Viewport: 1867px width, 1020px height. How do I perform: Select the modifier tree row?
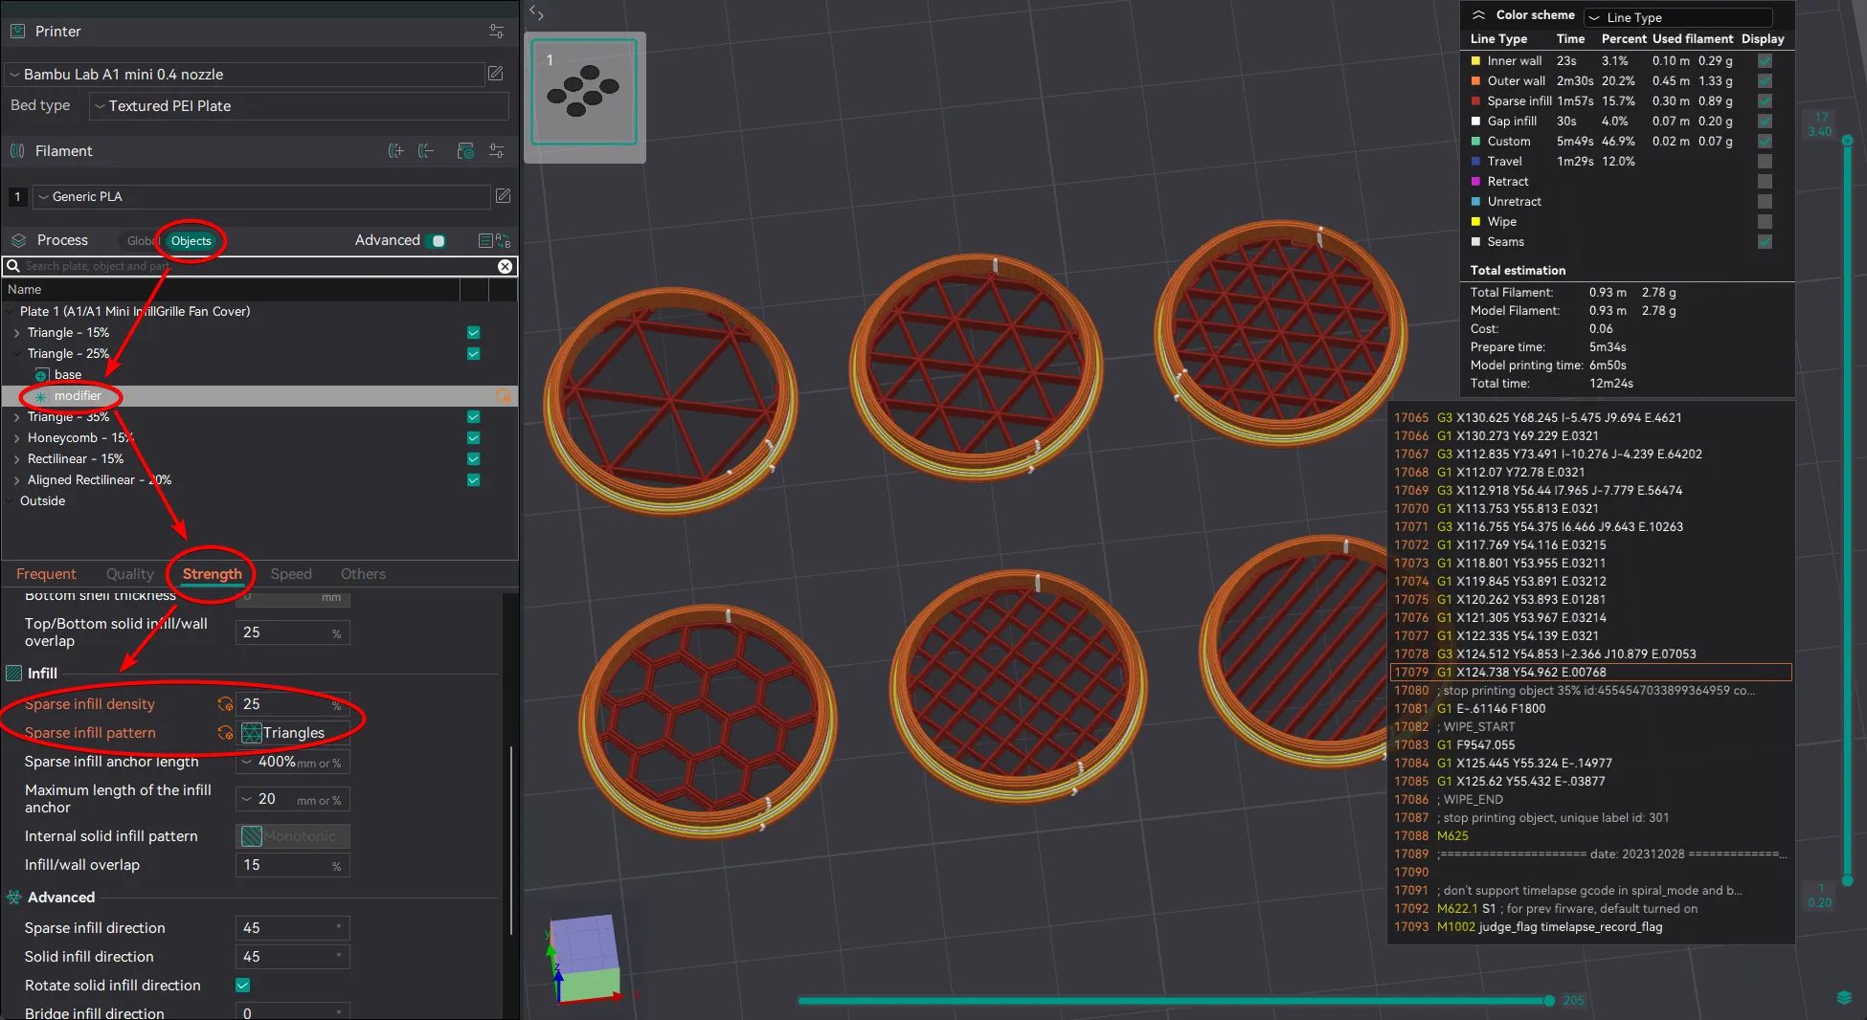(259, 396)
